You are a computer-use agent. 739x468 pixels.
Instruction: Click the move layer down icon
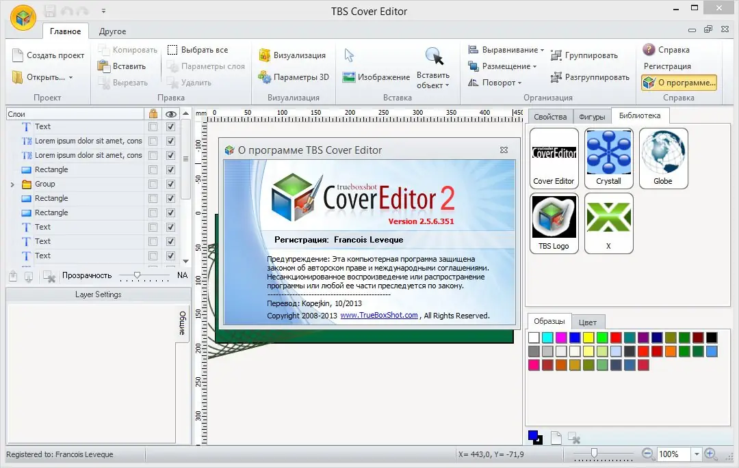click(x=29, y=276)
